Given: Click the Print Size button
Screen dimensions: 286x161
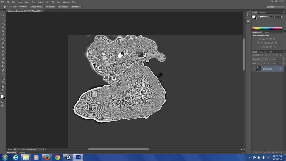Looking at the screenshot, I should click(x=76, y=6).
